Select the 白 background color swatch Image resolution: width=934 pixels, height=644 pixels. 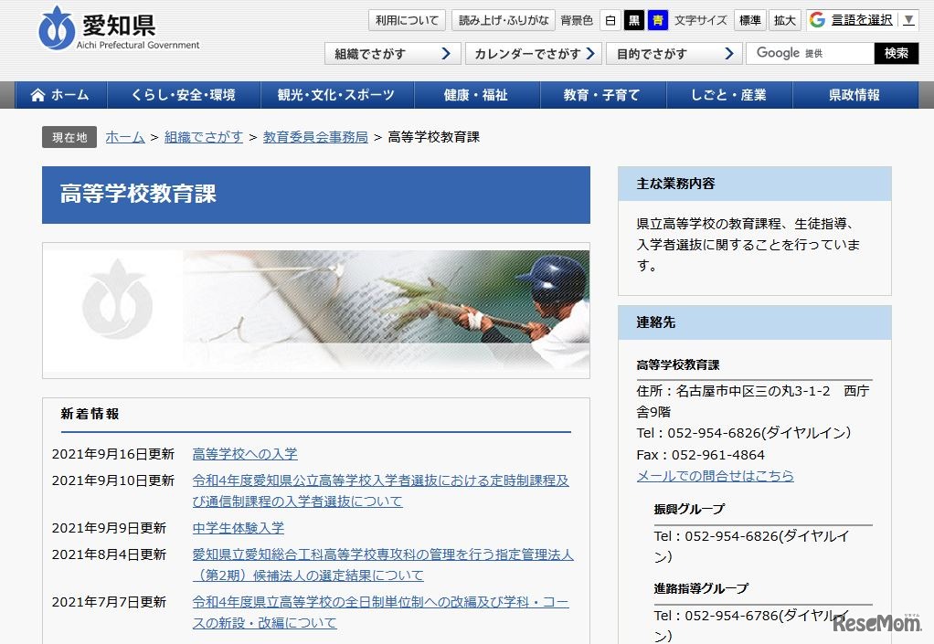(x=610, y=19)
